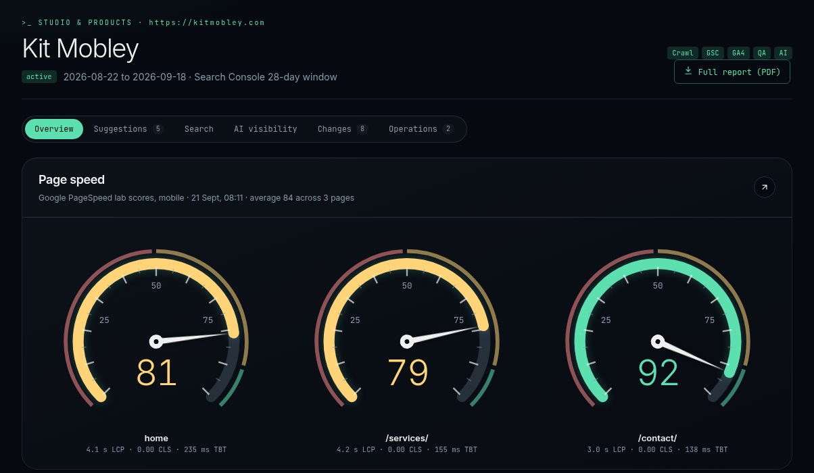Image resolution: width=814 pixels, height=473 pixels.
Task: Switch to the Overview tab
Action: click(x=54, y=129)
